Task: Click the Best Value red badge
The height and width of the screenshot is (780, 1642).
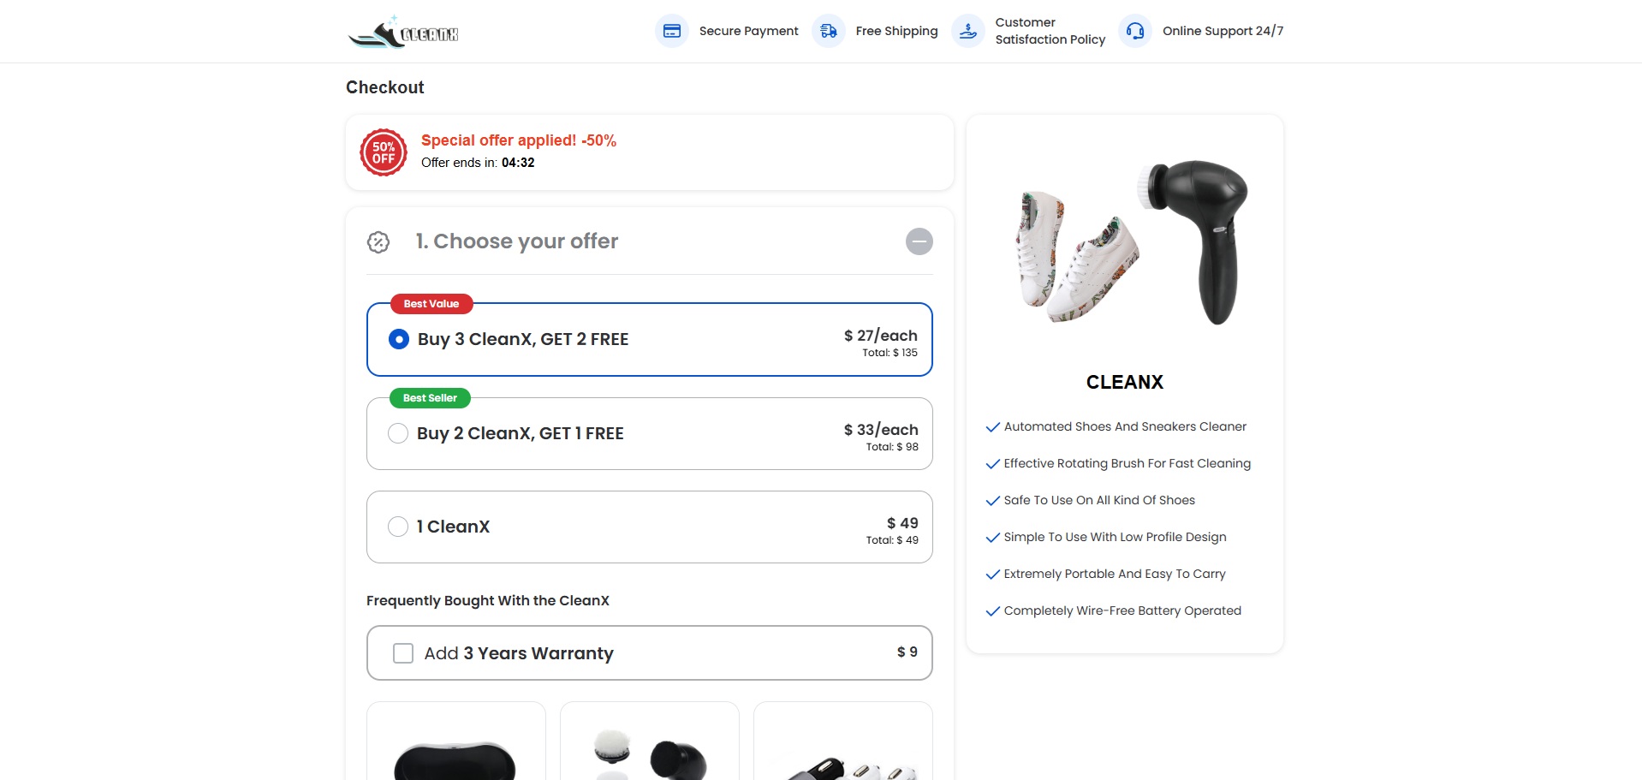Action: point(431,304)
